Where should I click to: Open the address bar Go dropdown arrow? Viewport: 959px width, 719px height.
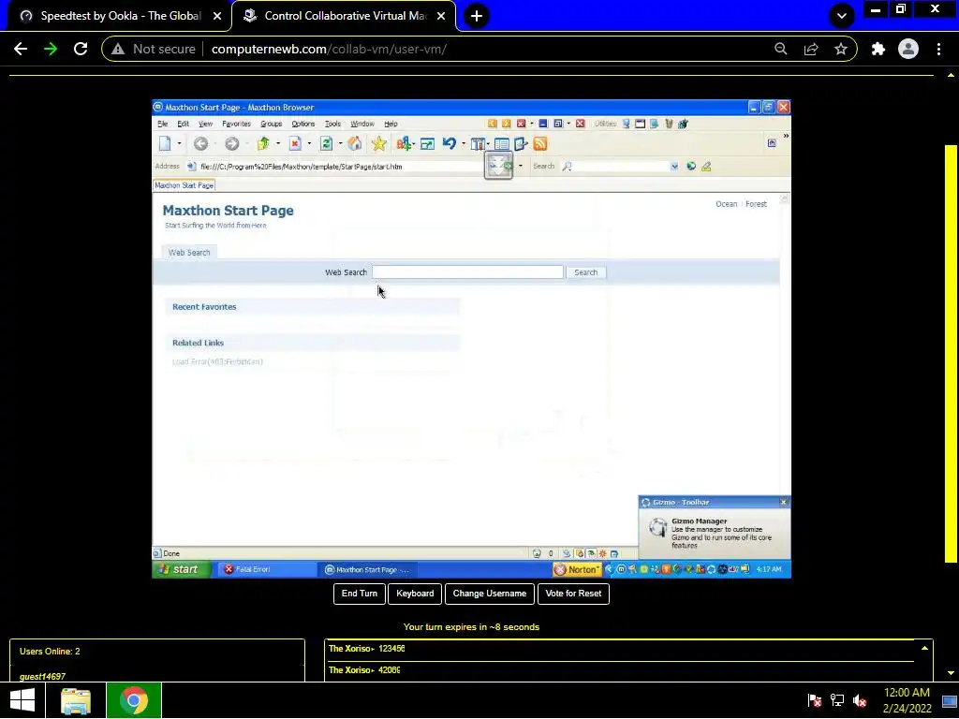[521, 167]
